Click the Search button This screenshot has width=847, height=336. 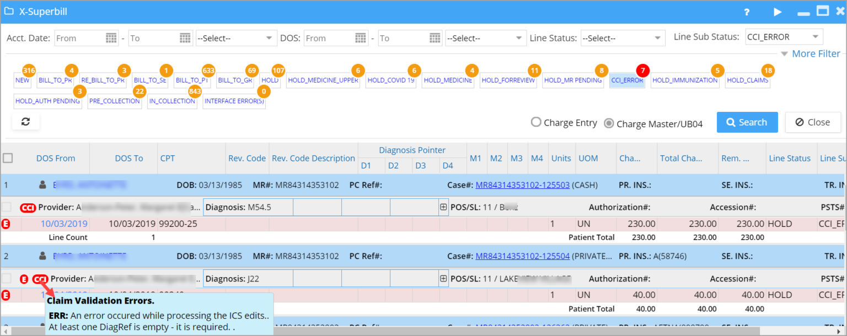pyautogui.click(x=747, y=122)
